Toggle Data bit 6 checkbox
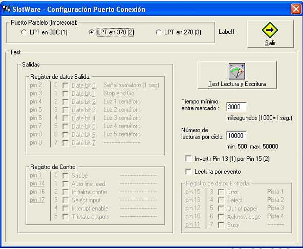Screen dimensions: 303x249 pyautogui.click(x=65, y=135)
